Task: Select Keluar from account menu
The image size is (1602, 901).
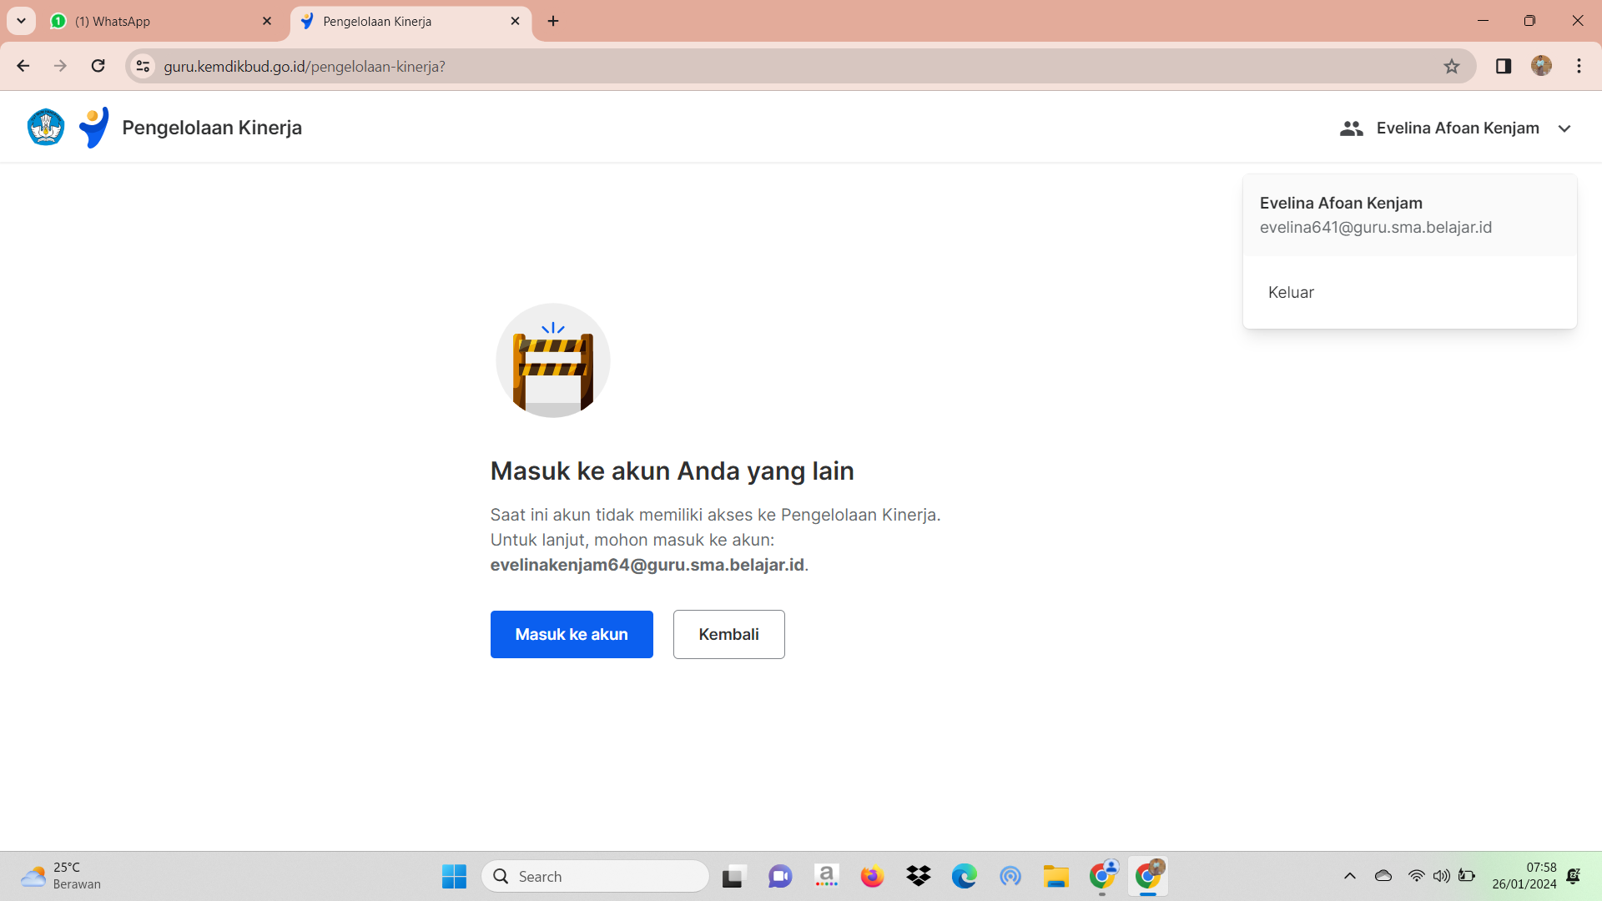Action: point(1291,293)
